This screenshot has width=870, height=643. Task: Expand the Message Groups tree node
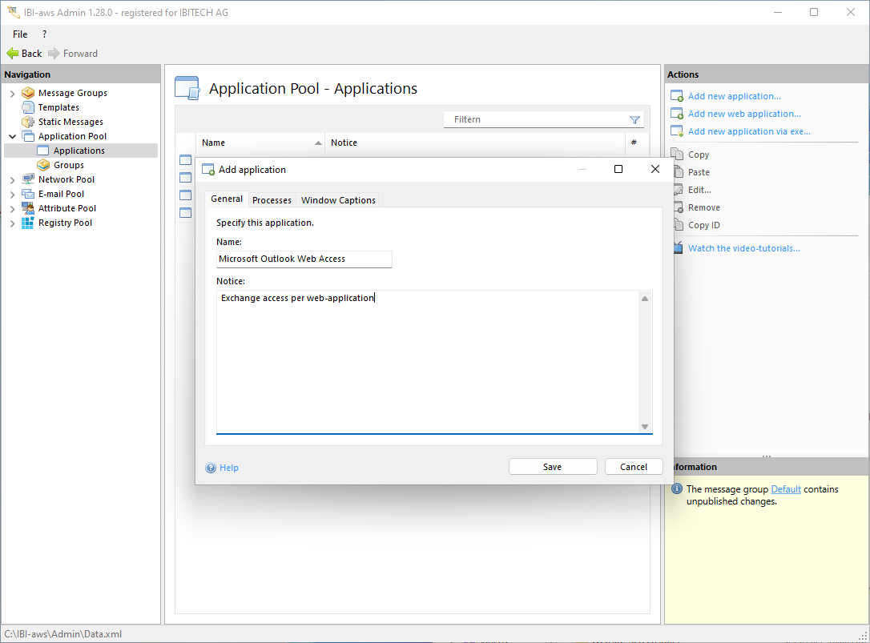click(x=12, y=94)
